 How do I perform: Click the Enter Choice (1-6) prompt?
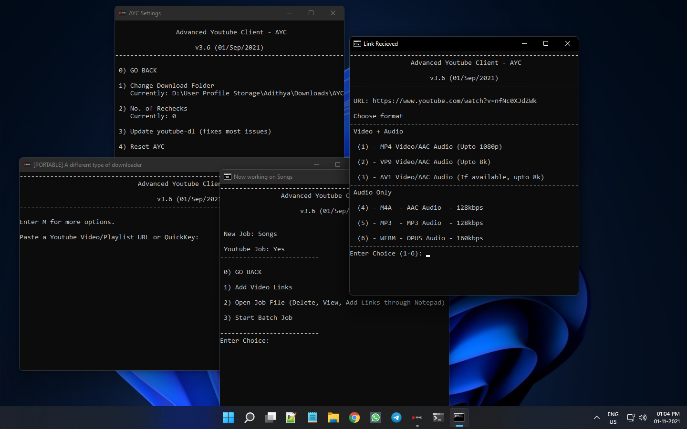pyautogui.click(x=386, y=254)
